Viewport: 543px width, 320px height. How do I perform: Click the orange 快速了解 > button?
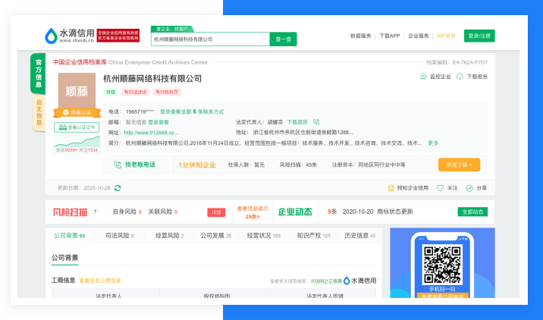pos(459,165)
